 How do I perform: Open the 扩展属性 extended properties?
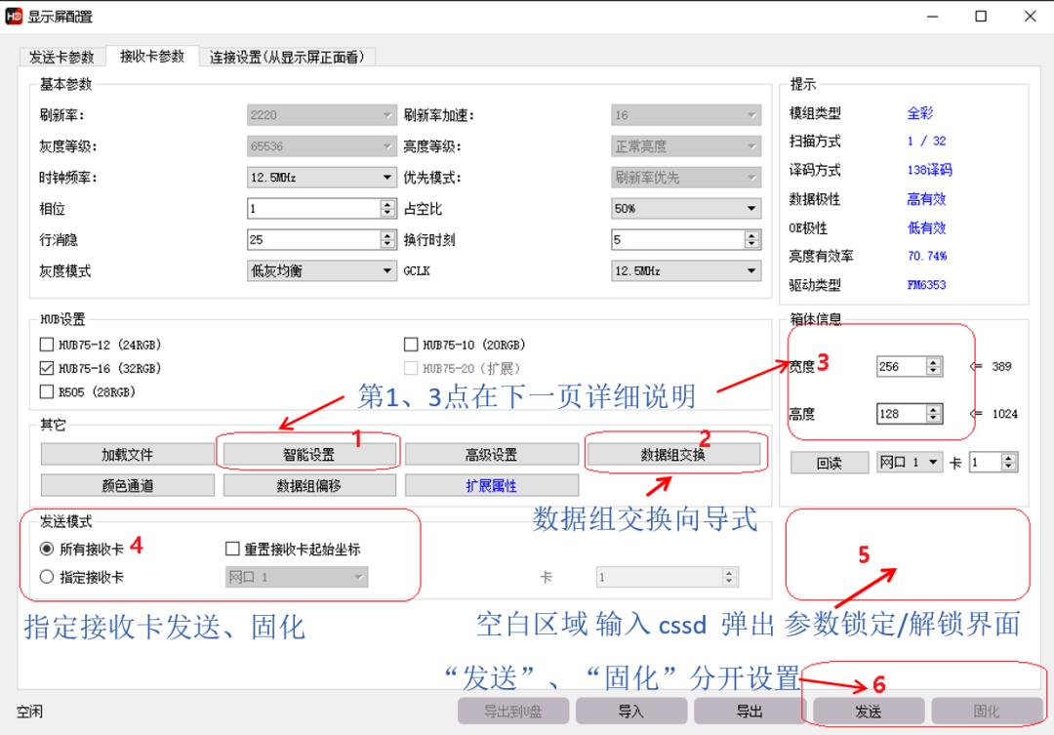coord(492,484)
